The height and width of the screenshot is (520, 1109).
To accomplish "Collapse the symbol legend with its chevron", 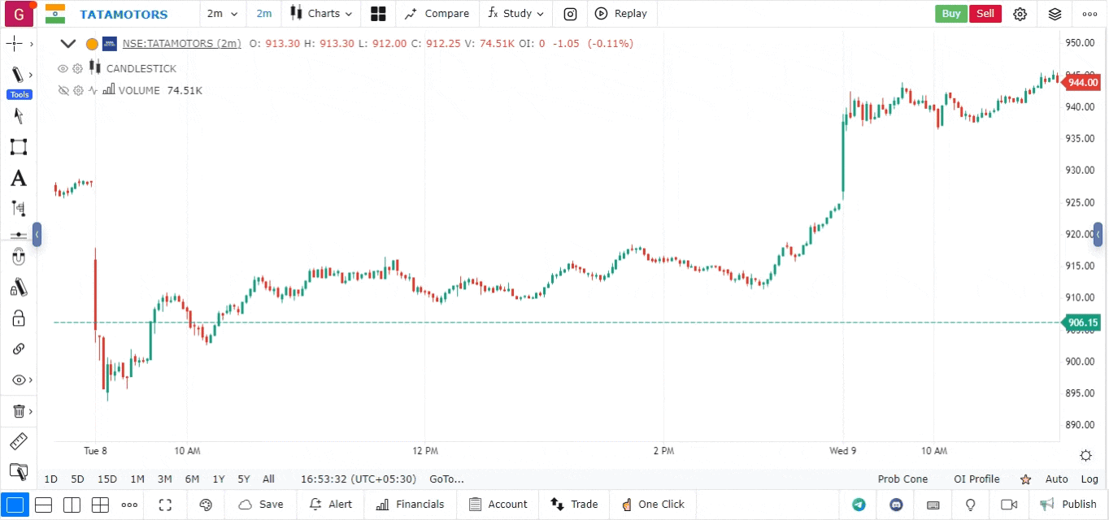I will click(68, 44).
